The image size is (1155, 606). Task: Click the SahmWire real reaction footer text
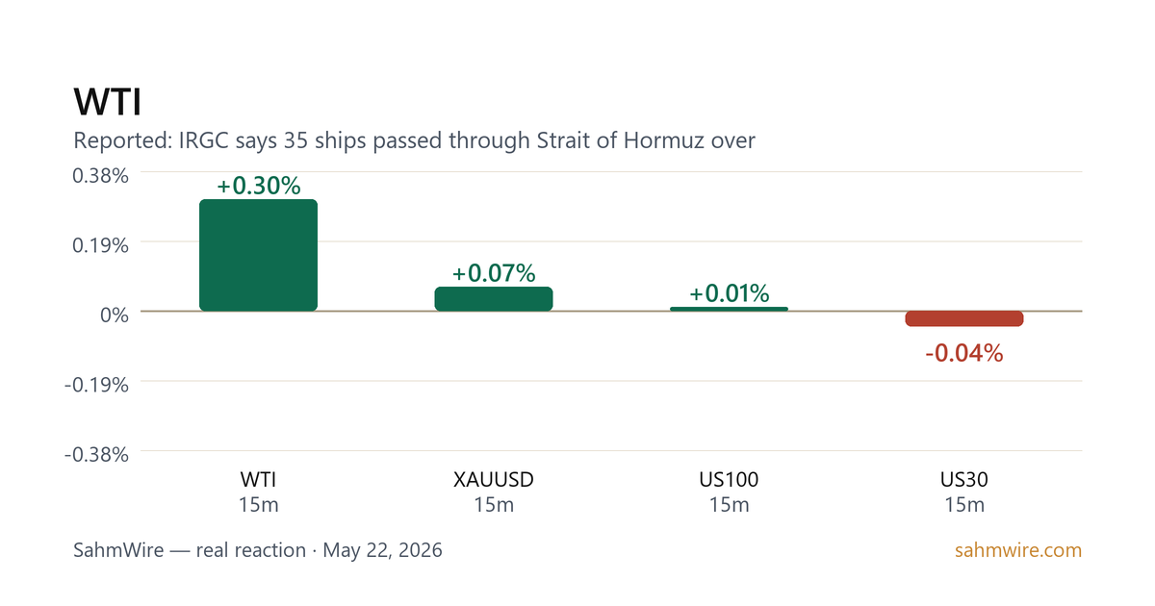pyautogui.click(x=258, y=550)
